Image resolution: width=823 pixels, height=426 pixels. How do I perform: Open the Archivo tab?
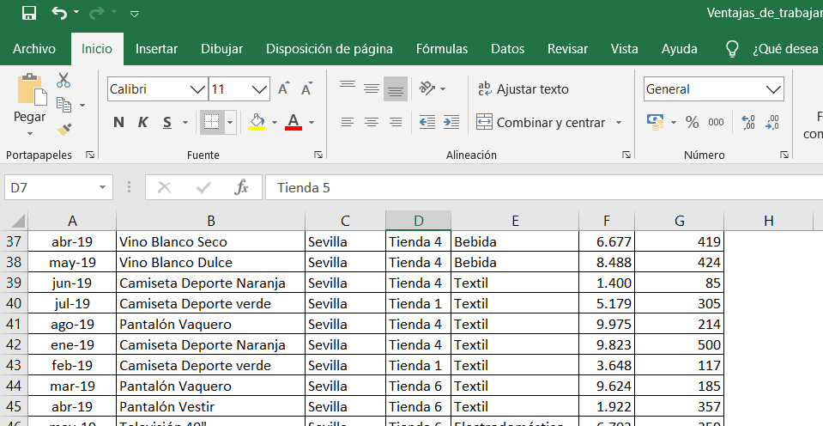point(34,49)
